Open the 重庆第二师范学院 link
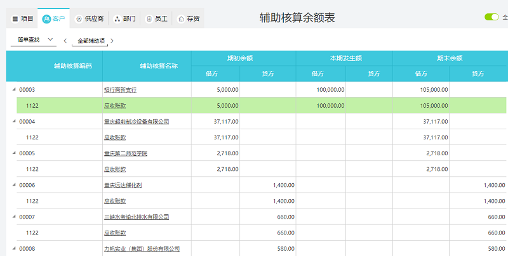The height and width of the screenshot is (256, 508). coord(125,153)
